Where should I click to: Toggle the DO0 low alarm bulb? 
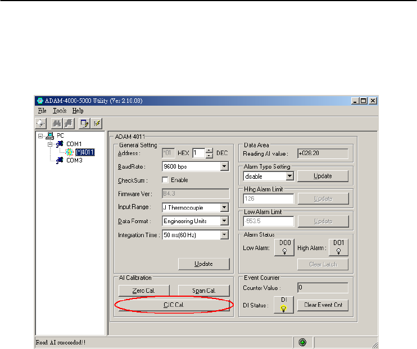[x=284, y=247]
